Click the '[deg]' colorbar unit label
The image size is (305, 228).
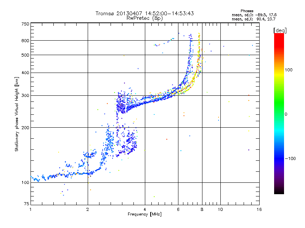pyautogui.click(x=280, y=31)
